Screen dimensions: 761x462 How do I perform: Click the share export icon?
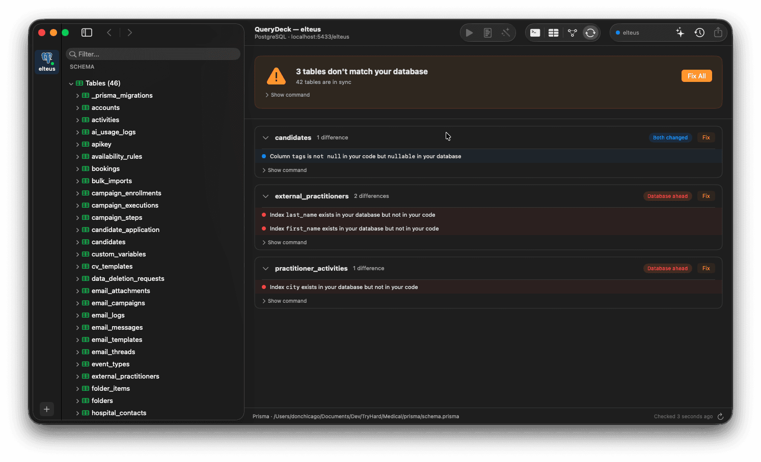(718, 32)
